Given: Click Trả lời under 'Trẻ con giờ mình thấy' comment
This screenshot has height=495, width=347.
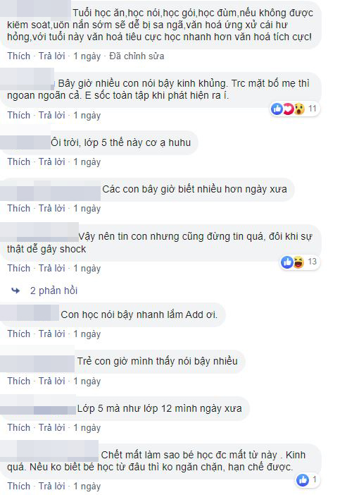Looking at the screenshot, I should (51, 381).
